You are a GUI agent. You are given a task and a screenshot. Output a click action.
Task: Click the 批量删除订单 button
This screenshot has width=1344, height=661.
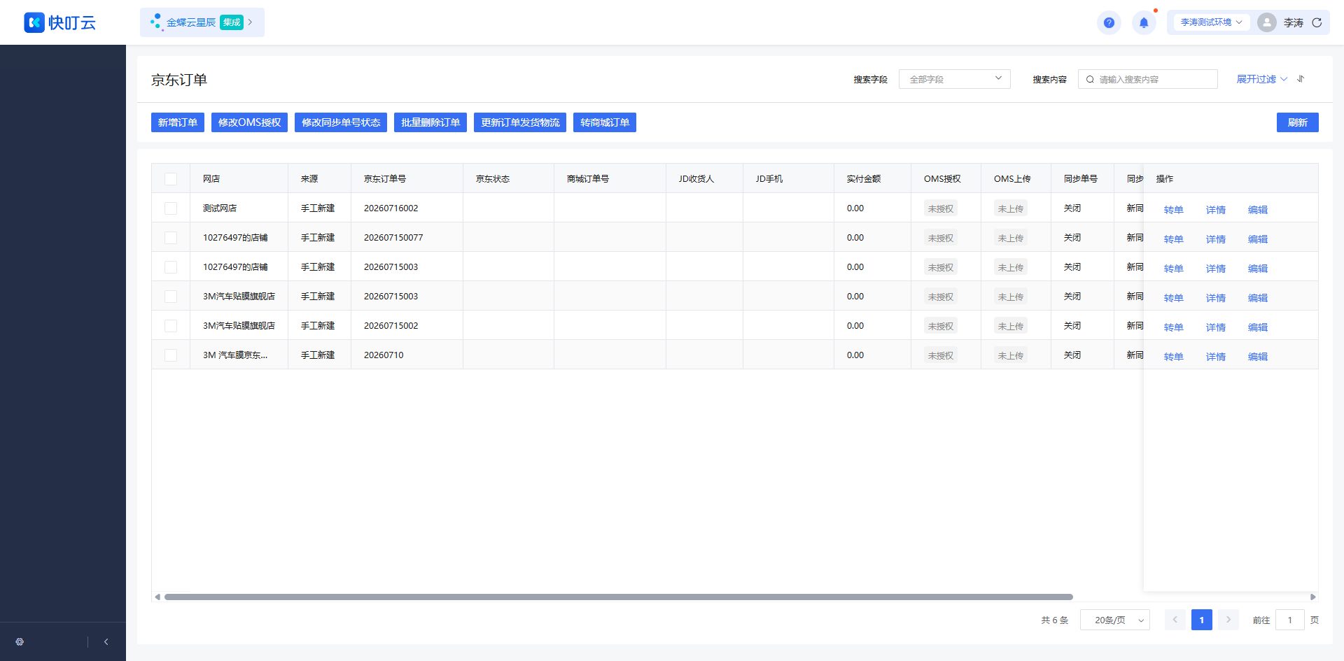[430, 122]
